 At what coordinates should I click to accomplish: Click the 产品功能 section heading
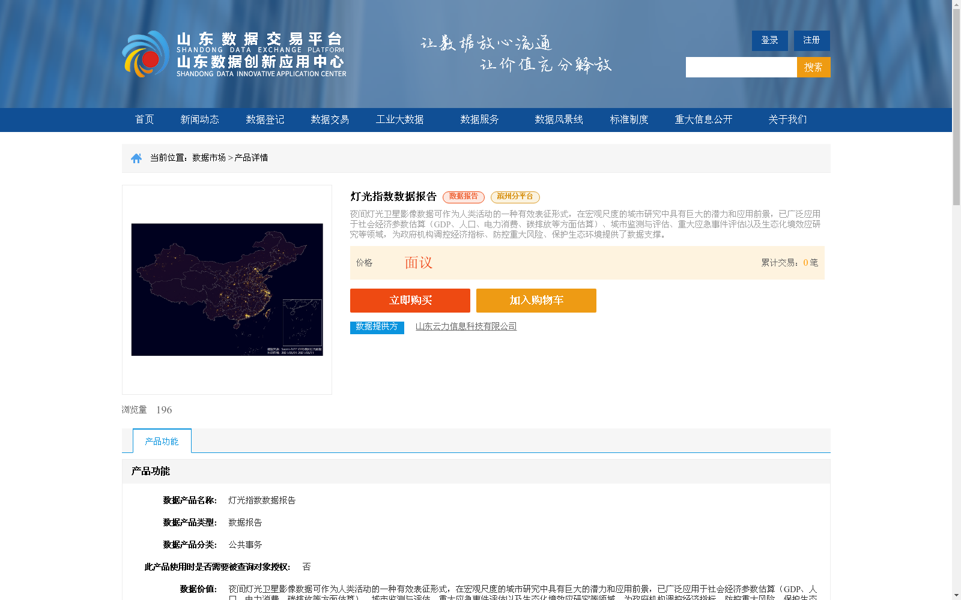point(151,471)
